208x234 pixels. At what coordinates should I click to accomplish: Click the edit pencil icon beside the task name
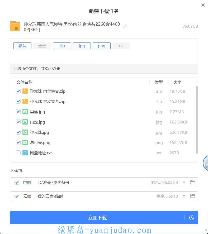(125, 27)
